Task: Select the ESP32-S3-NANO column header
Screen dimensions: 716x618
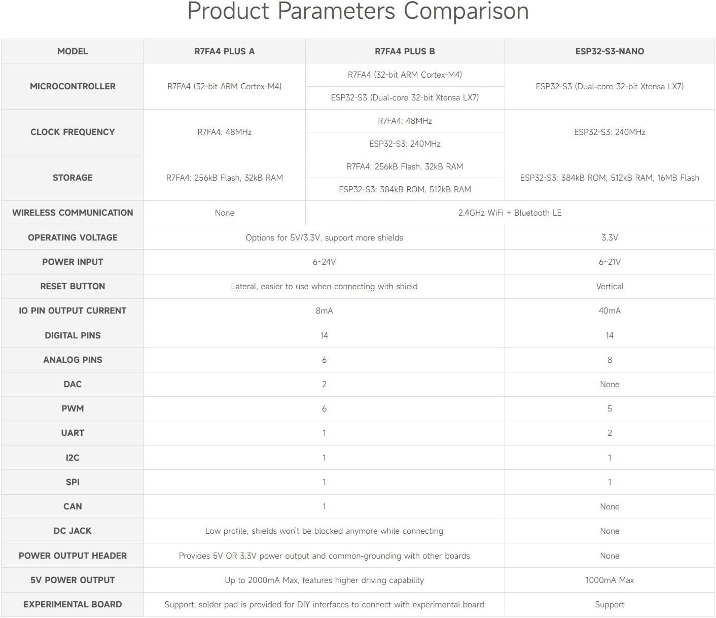Action: 610,51
